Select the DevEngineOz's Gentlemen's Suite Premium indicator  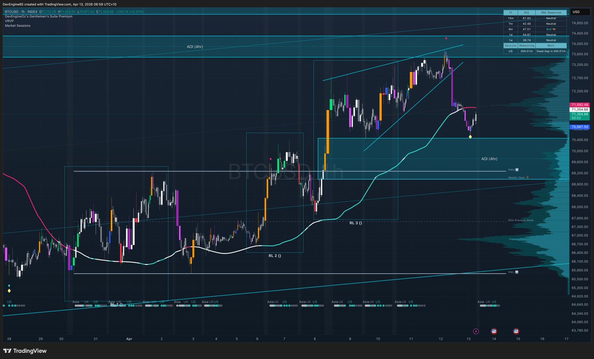tap(39, 16)
